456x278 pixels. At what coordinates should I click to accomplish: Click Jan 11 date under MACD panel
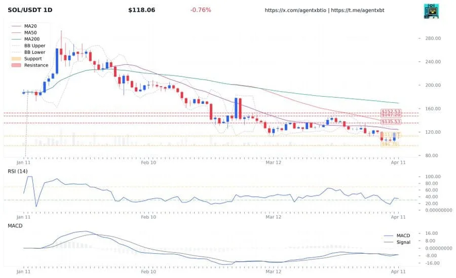pos(23,271)
